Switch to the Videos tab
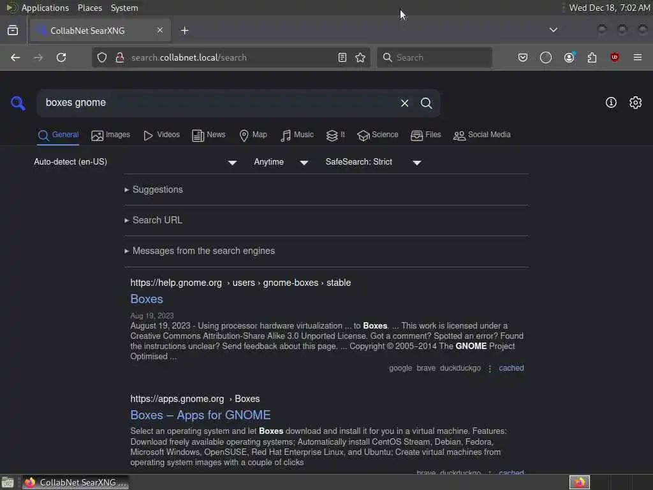This screenshot has height=490, width=653. click(161, 135)
